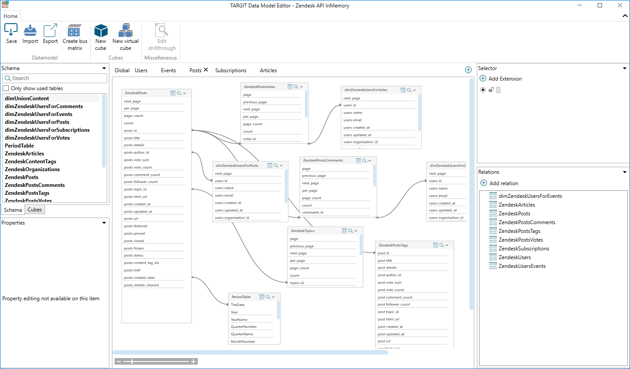
Task: Select dimUnionContent in the schema list
Action: 27,98
